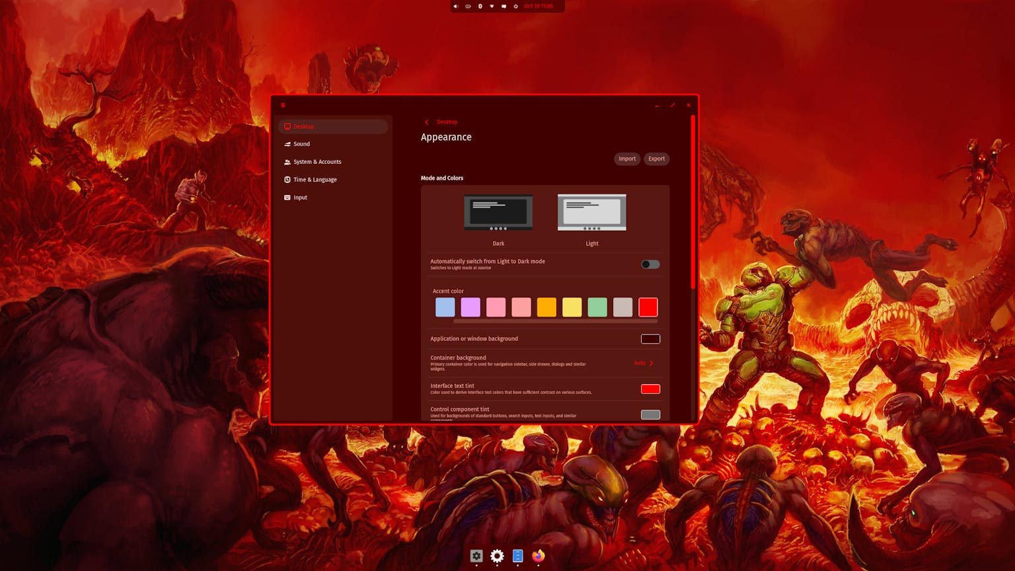This screenshot has width=1015, height=571.
Task: Click the Import button
Action: (x=627, y=159)
